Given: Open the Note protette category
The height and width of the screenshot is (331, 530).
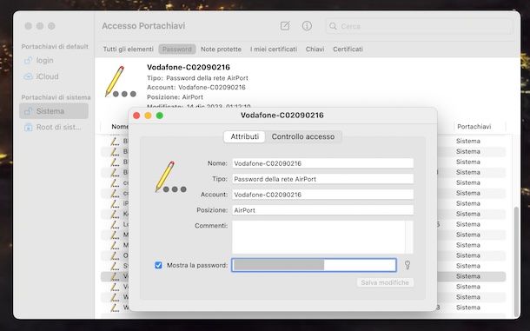Looking at the screenshot, I should click(221, 49).
